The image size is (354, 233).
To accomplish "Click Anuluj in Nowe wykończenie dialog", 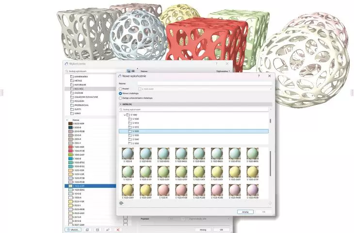I will [245, 212].
